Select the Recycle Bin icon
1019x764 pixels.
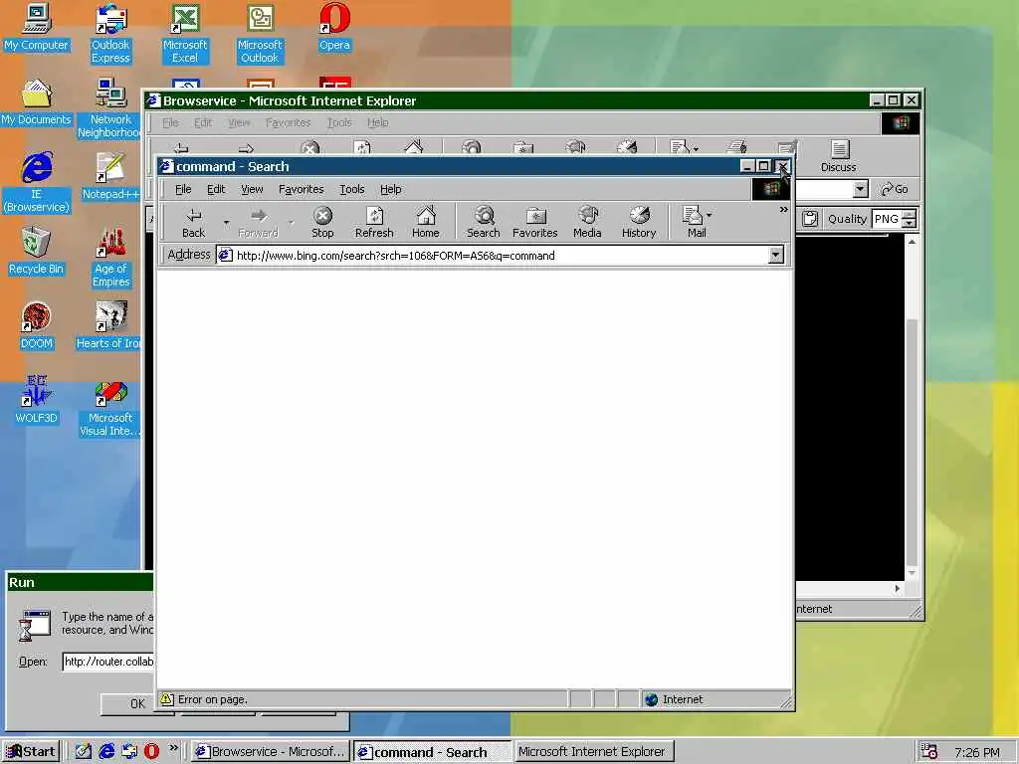point(37,252)
